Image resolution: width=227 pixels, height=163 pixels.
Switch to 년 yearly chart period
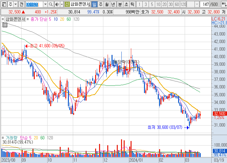[113, 4]
